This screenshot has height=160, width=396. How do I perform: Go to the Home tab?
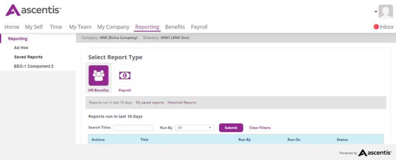coord(12,27)
